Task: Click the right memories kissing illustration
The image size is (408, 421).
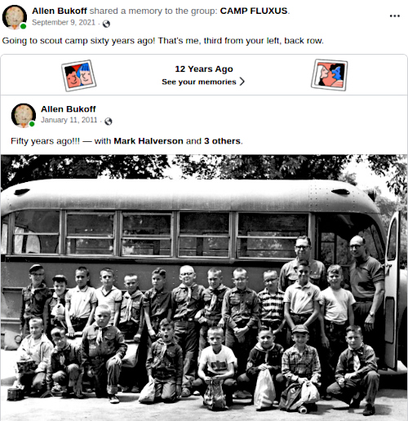Action: tap(330, 75)
